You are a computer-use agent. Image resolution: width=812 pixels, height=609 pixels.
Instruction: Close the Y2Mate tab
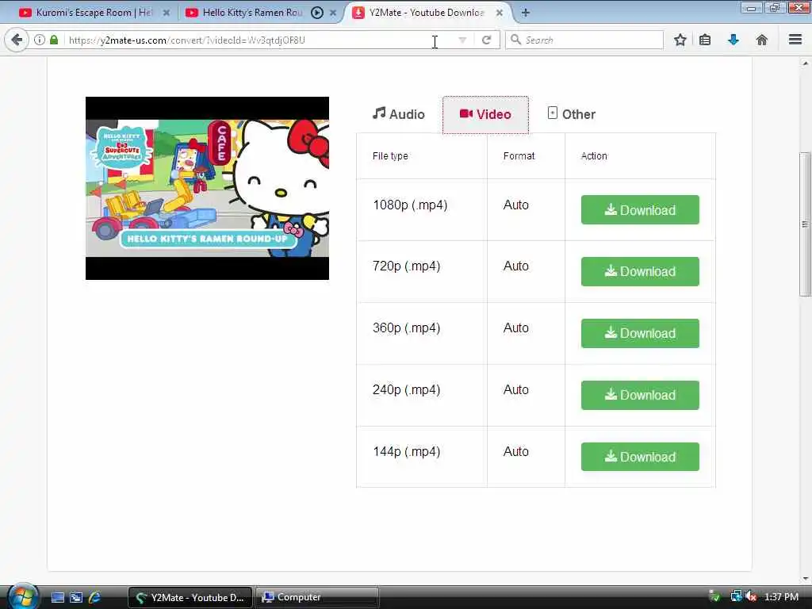500,13
